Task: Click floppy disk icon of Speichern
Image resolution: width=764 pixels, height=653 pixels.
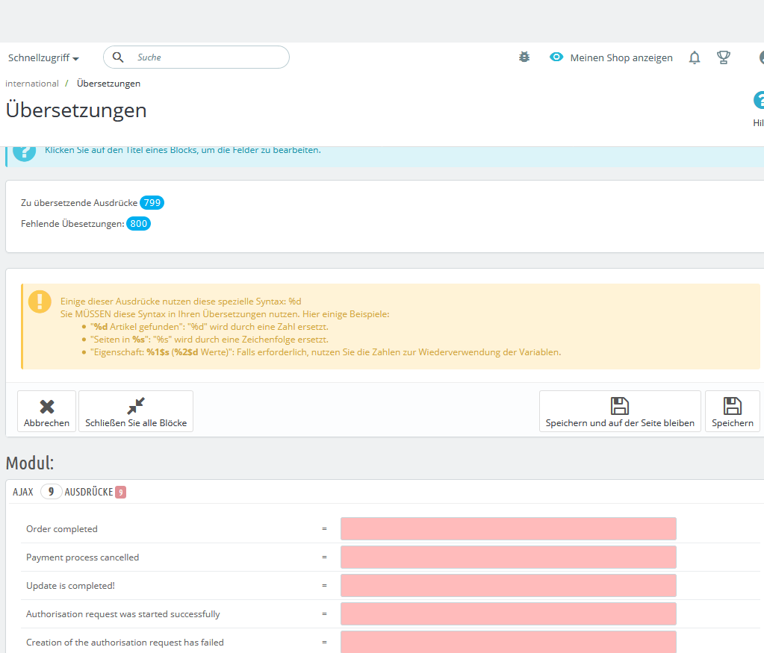Action: [733, 406]
